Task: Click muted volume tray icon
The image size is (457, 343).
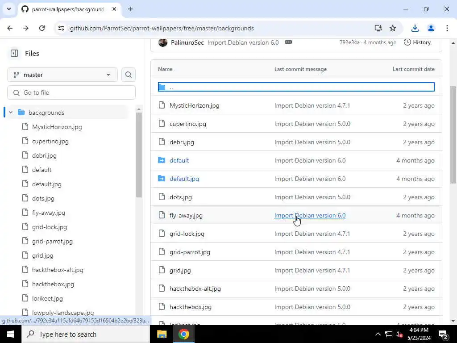Action: tap(399, 334)
